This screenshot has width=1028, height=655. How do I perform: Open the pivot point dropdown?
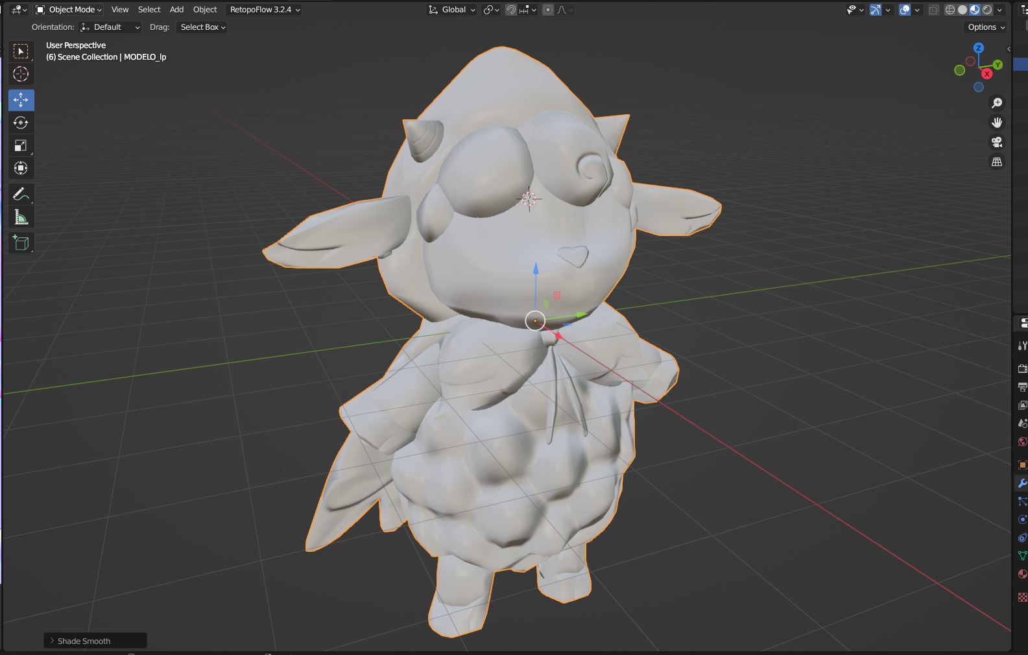click(491, 10)
